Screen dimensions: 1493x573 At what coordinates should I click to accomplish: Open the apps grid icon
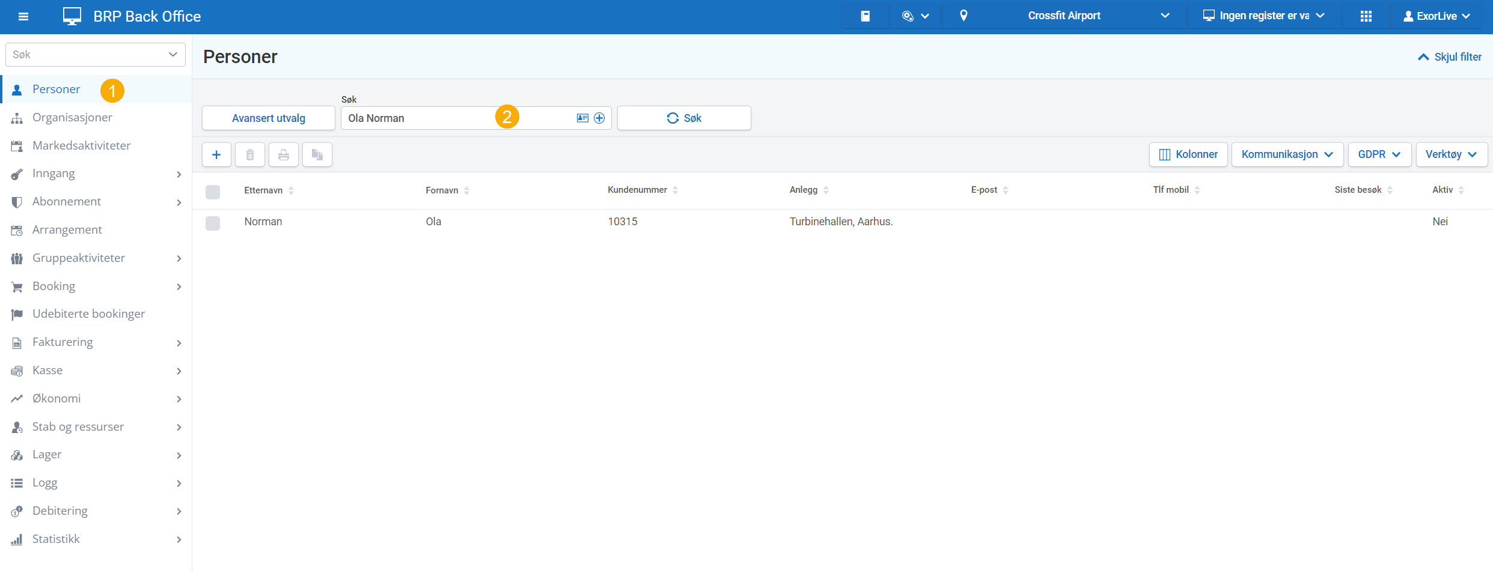[x=1366, y=16]
